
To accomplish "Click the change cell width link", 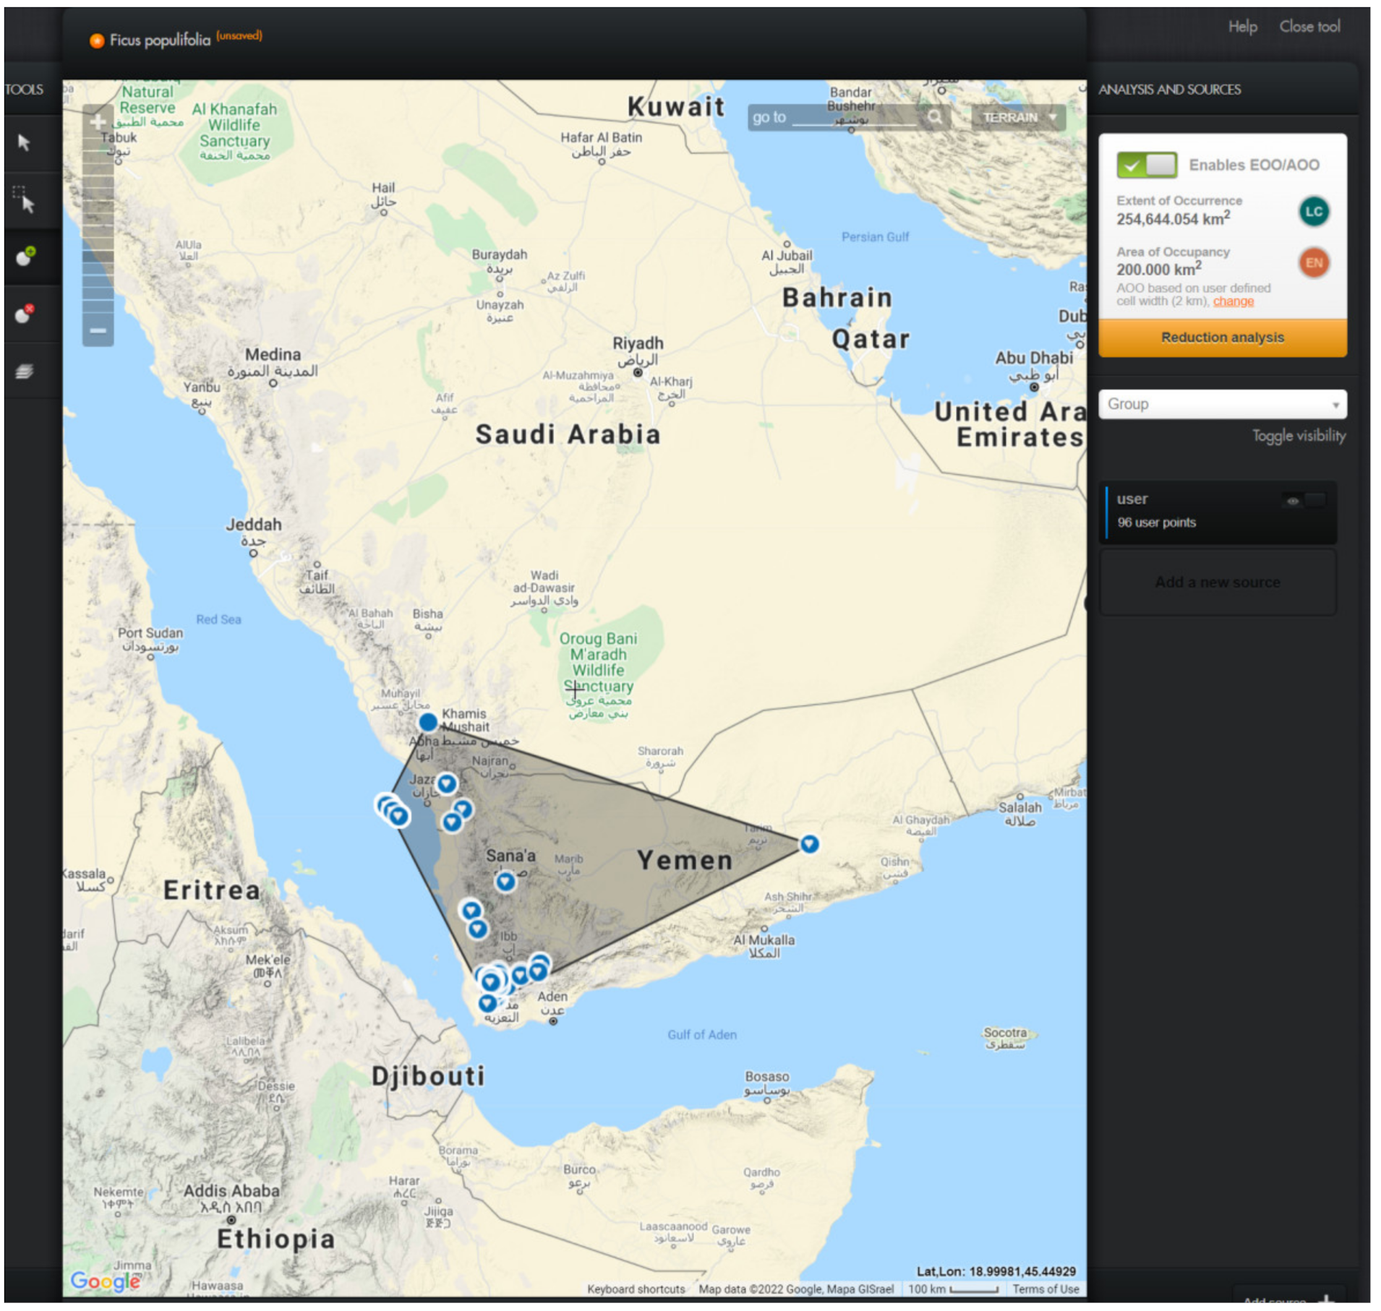I will (1233, 301).
